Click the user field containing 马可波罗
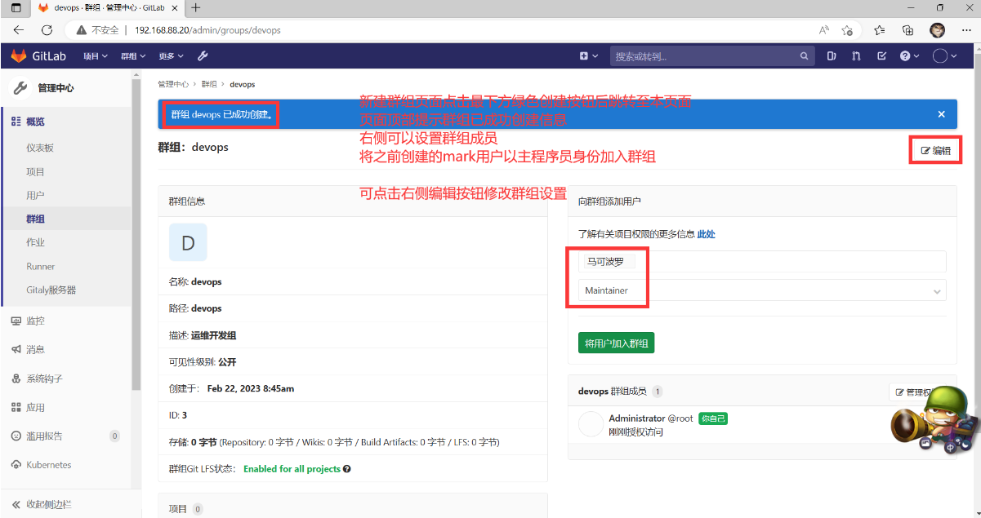This screenshot has height=518, width=981. click(761, 262)
